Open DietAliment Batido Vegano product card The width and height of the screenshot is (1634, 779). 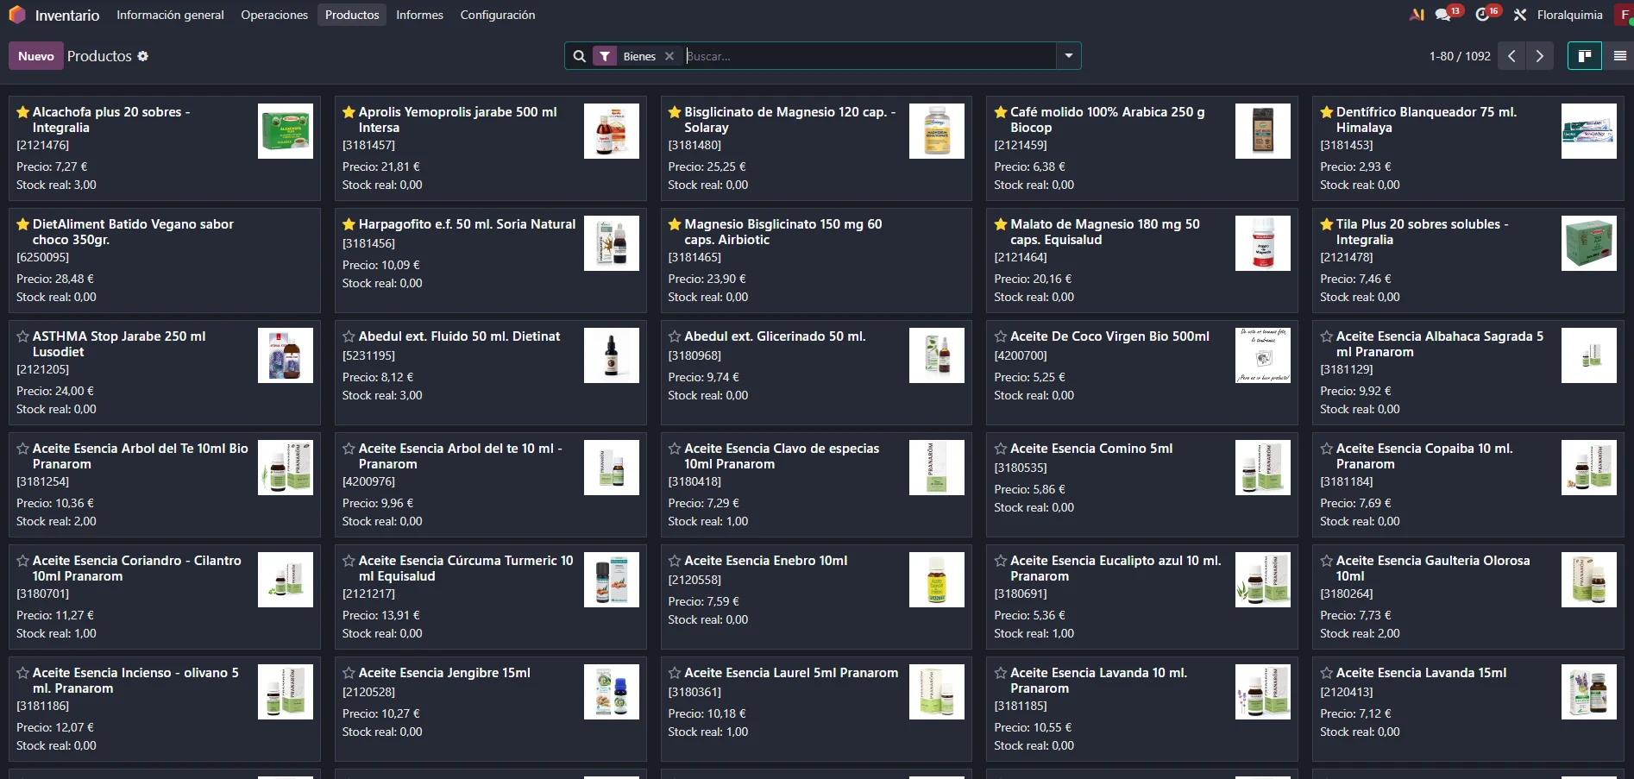[164, 261]
